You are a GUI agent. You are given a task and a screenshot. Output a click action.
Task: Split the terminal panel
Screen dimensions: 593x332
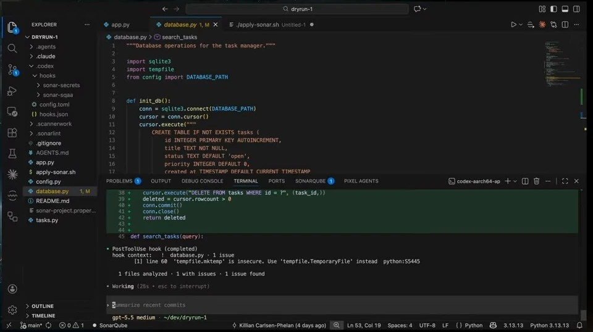point(525,181)
